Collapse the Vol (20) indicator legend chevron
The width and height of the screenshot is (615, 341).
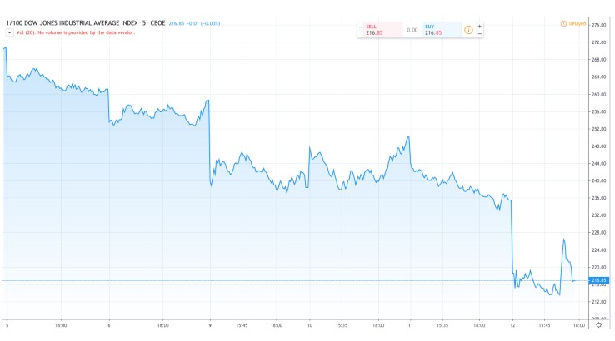[x=9, y=32]
